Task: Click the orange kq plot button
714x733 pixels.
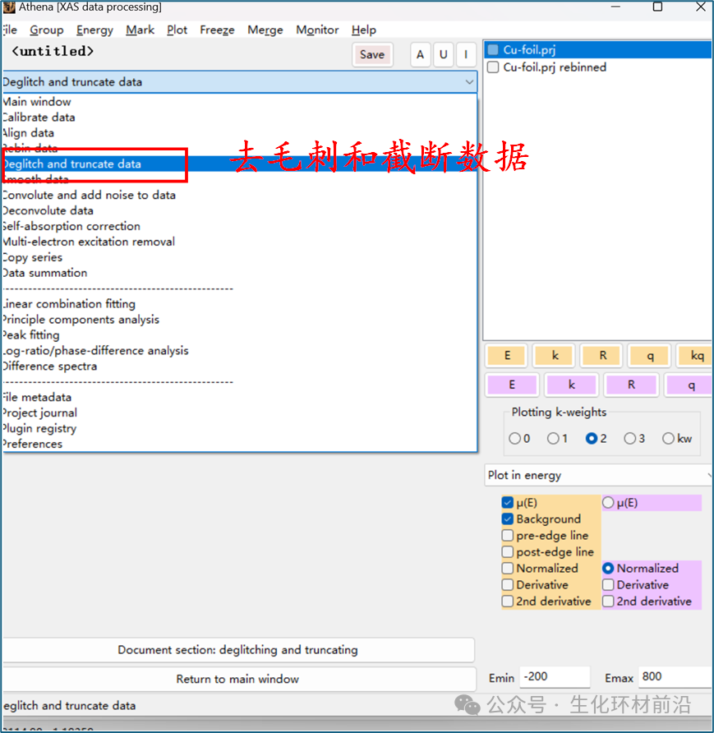Action: click(x=696, y=356)
